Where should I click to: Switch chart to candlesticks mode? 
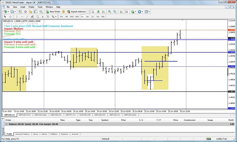[98, 12]
